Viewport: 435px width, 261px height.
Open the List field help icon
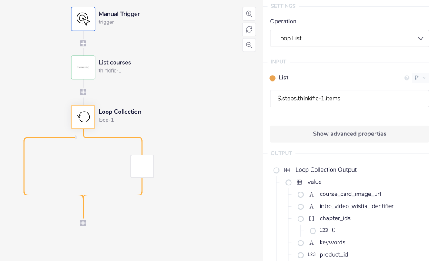[x=407, y=78]
